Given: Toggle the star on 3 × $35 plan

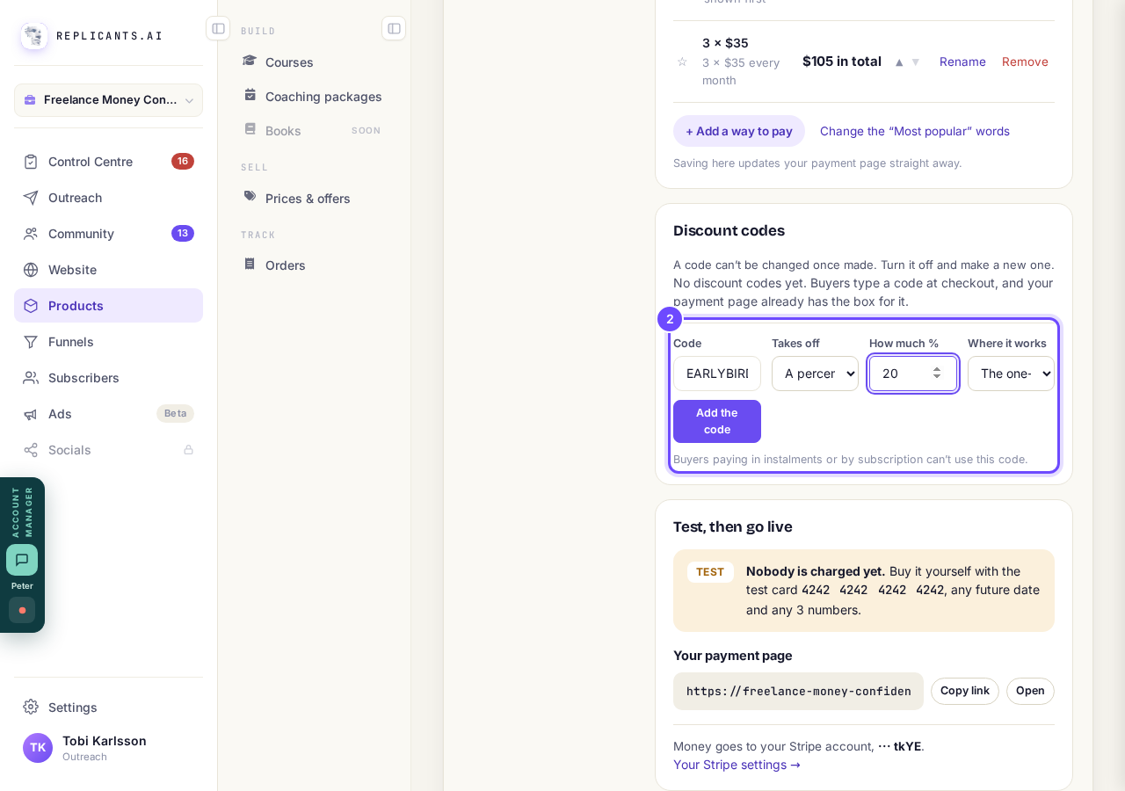Looking at the screenshot, I should (x=682, y=62).
